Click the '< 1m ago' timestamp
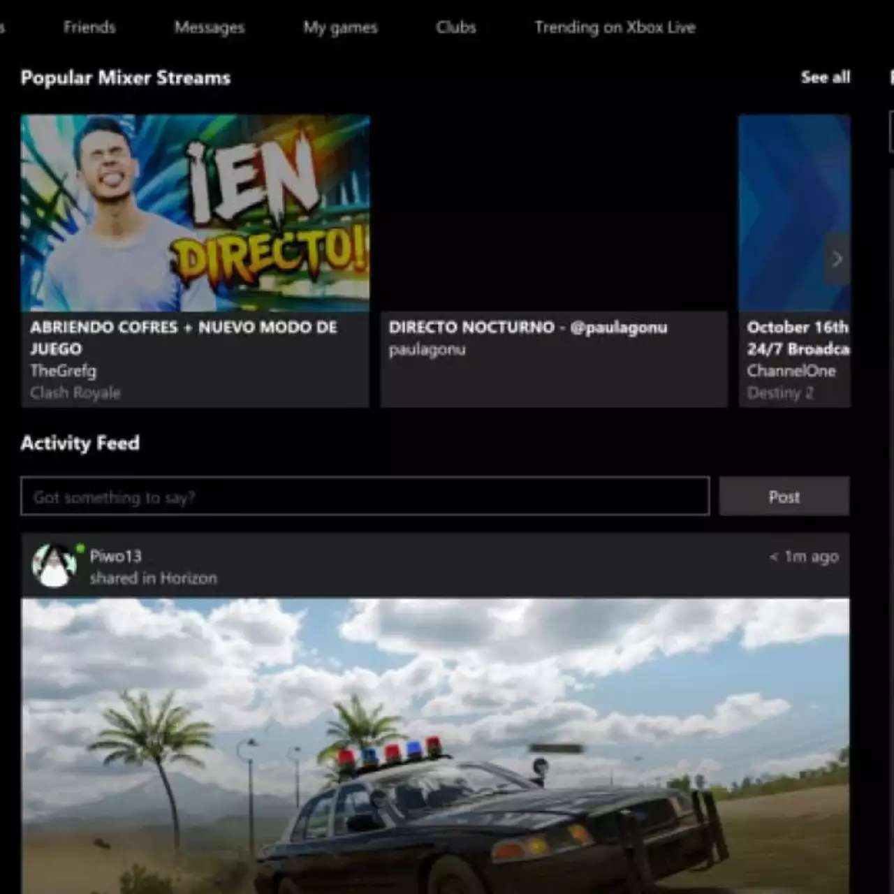This screenshot has height=894, width=894. pos(803,557)
